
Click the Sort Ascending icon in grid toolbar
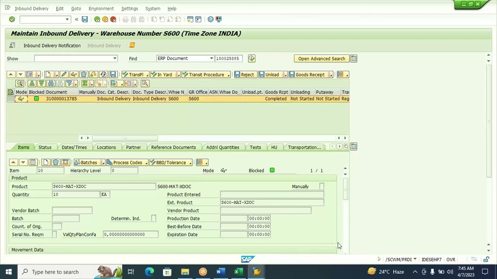pyautogui.click(x=32, y=83)
